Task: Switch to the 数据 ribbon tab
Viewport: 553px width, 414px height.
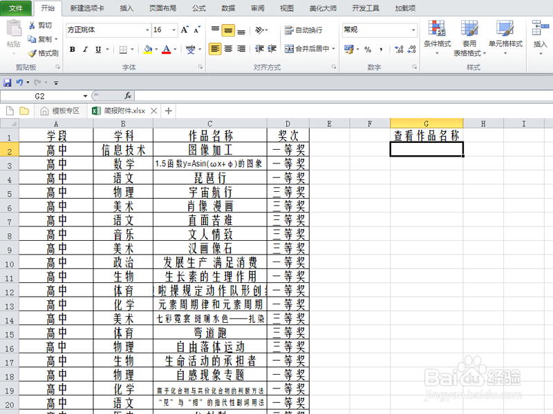Action: click(228, 8)
